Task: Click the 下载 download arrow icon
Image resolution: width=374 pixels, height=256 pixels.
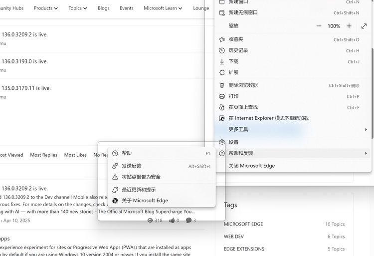Action: point(222,61)
